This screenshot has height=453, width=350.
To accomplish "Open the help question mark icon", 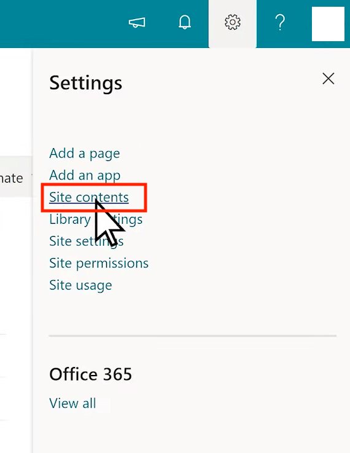I will [280, 23].
